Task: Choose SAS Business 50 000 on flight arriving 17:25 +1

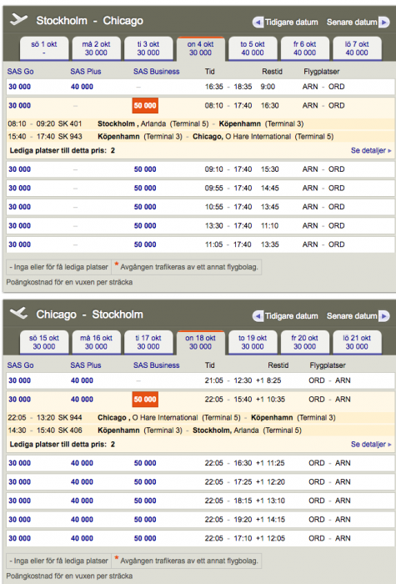Action: point(145,482)
